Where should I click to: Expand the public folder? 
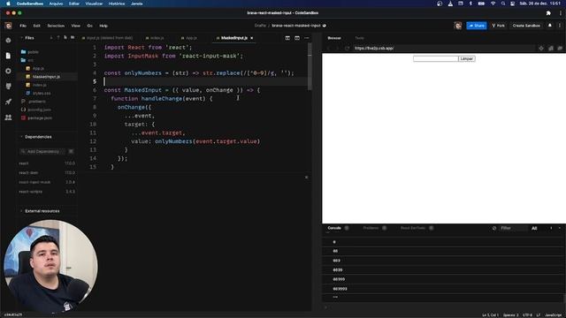[x=30, y=52]
